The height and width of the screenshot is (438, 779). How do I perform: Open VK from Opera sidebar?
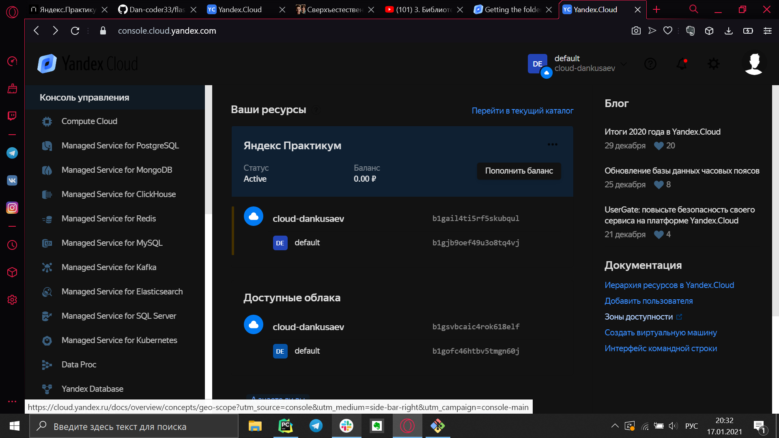pos(12,180)
